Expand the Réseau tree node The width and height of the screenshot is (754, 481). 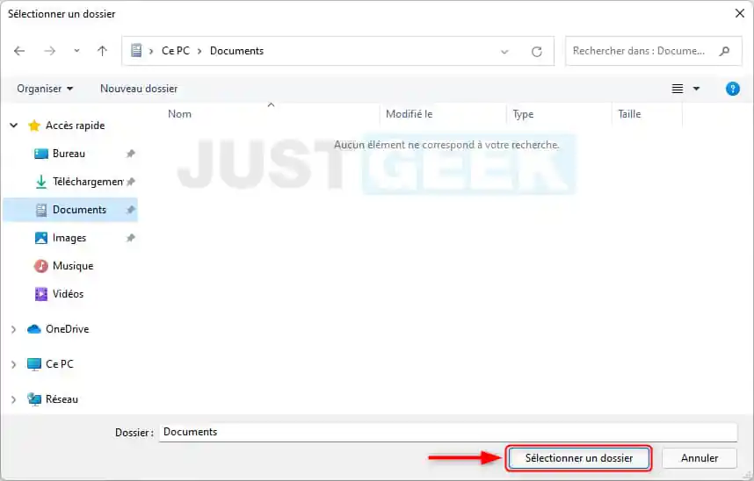click(13, 399)
